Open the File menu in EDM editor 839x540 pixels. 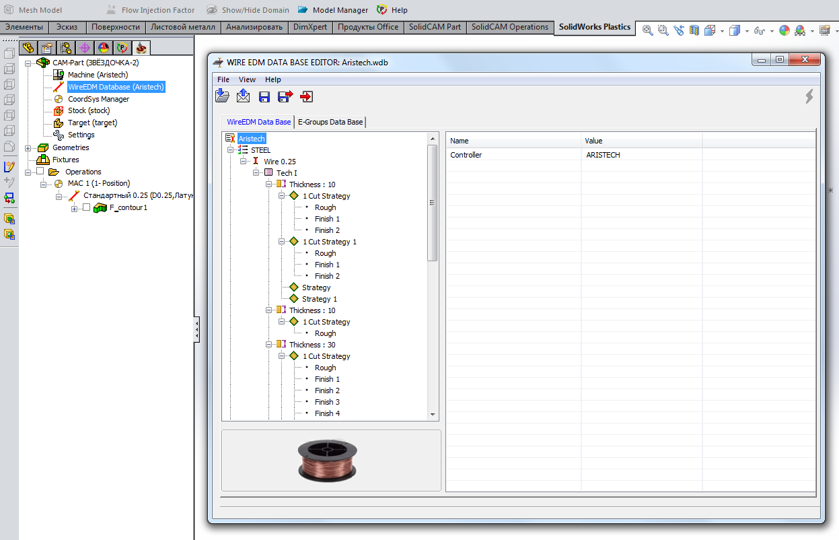(x=223, y=79)
